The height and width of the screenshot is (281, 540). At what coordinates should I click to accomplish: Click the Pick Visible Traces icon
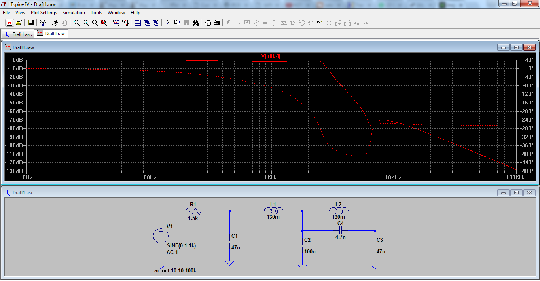[x=116, y=23]
